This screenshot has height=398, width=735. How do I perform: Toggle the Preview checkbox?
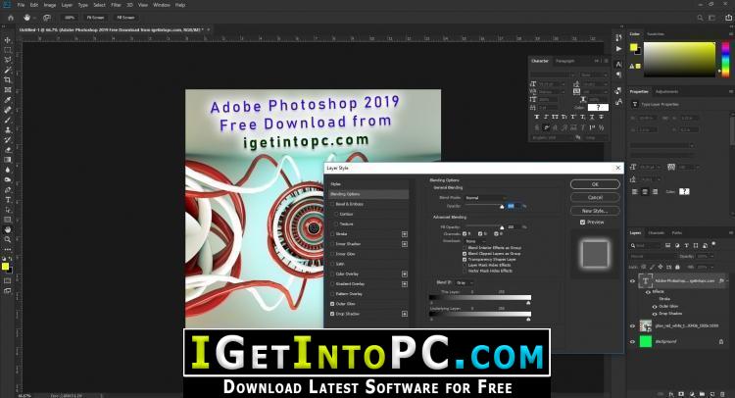[x=583, y=223]
